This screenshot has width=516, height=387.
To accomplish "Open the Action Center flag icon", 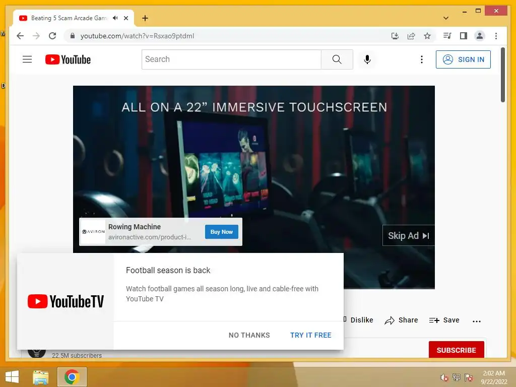I will pyautogui.click(x=469, y=377).
